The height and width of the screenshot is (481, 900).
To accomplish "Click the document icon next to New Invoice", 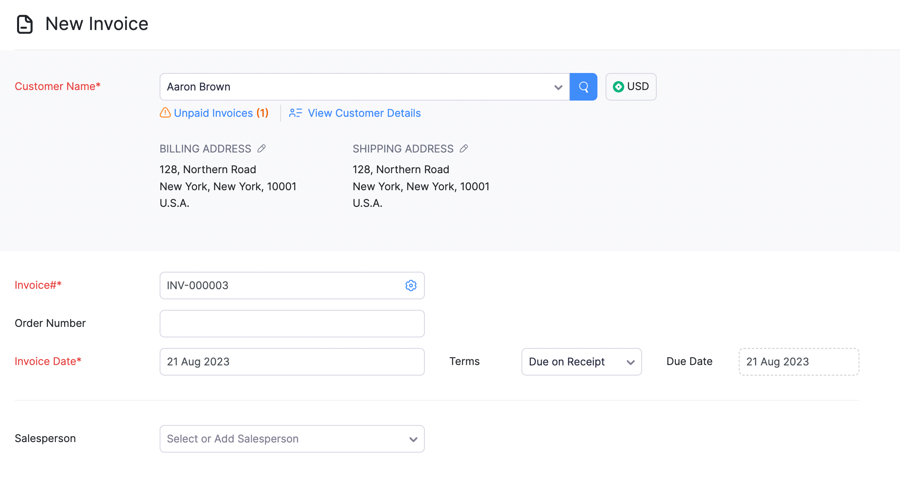I will pyautogui.click(x=24, y=24).
